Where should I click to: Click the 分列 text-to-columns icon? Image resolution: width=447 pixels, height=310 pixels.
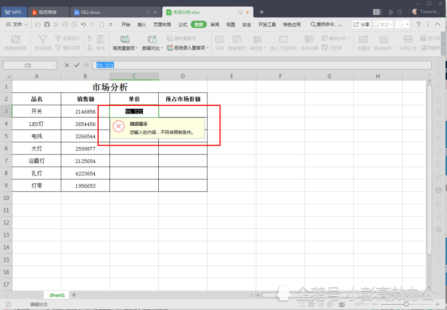point(219,40)
